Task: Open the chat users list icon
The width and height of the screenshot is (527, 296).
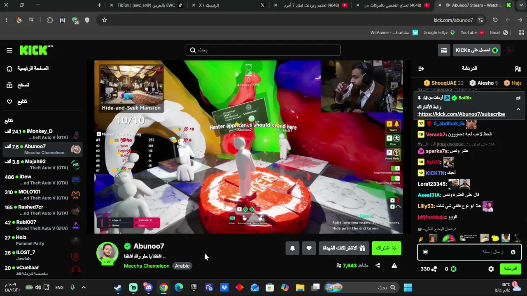Action: [518, 69]
